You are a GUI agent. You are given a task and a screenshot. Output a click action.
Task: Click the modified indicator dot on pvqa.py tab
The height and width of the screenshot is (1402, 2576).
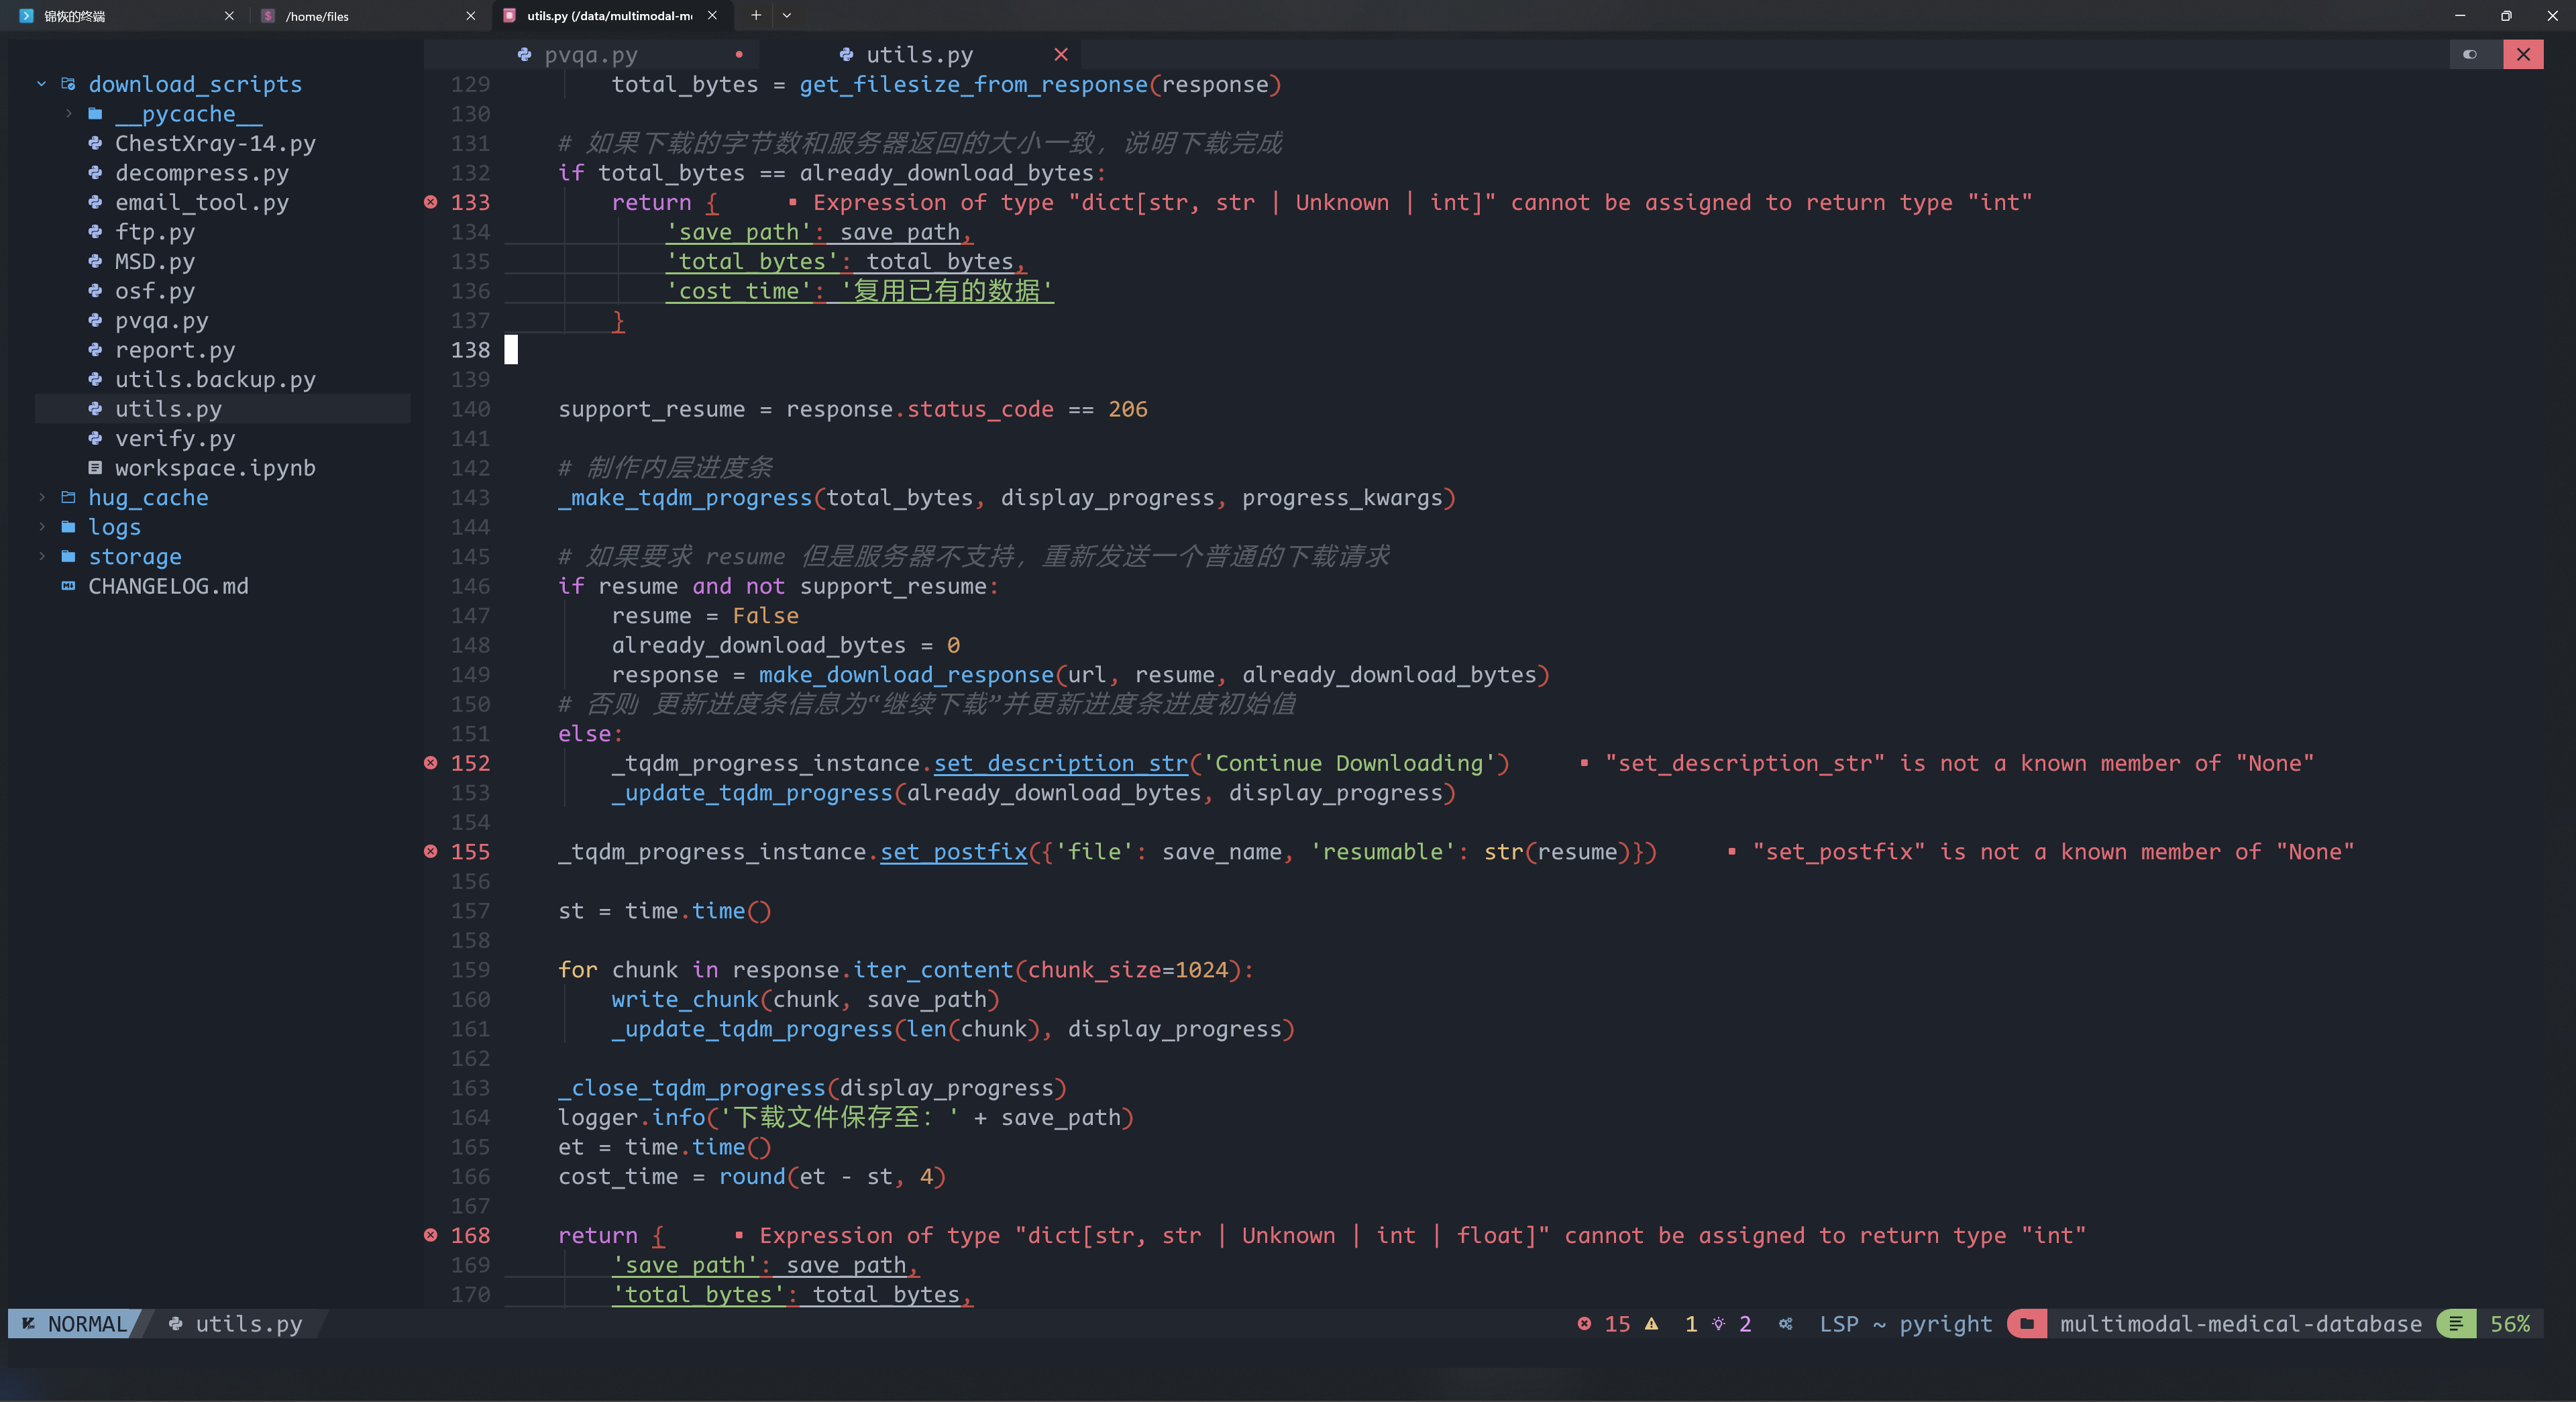pyautogui.click(x=739, y=55)
